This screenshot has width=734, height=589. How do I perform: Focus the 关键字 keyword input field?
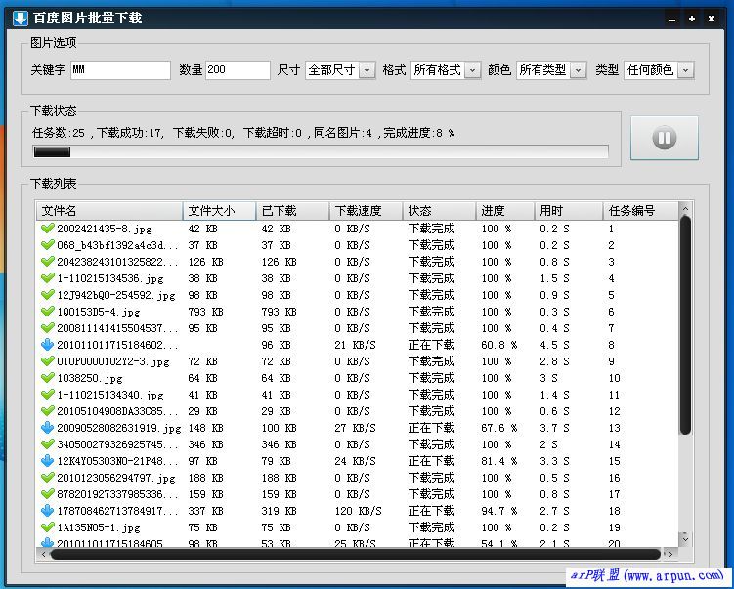[x=120, y=70]
